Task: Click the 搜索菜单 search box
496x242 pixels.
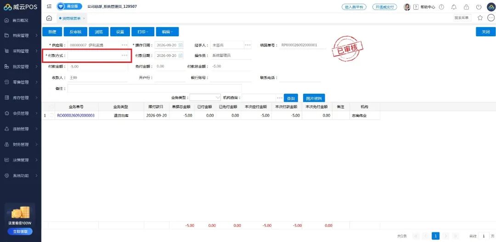Action: click(x=462, y=18)
